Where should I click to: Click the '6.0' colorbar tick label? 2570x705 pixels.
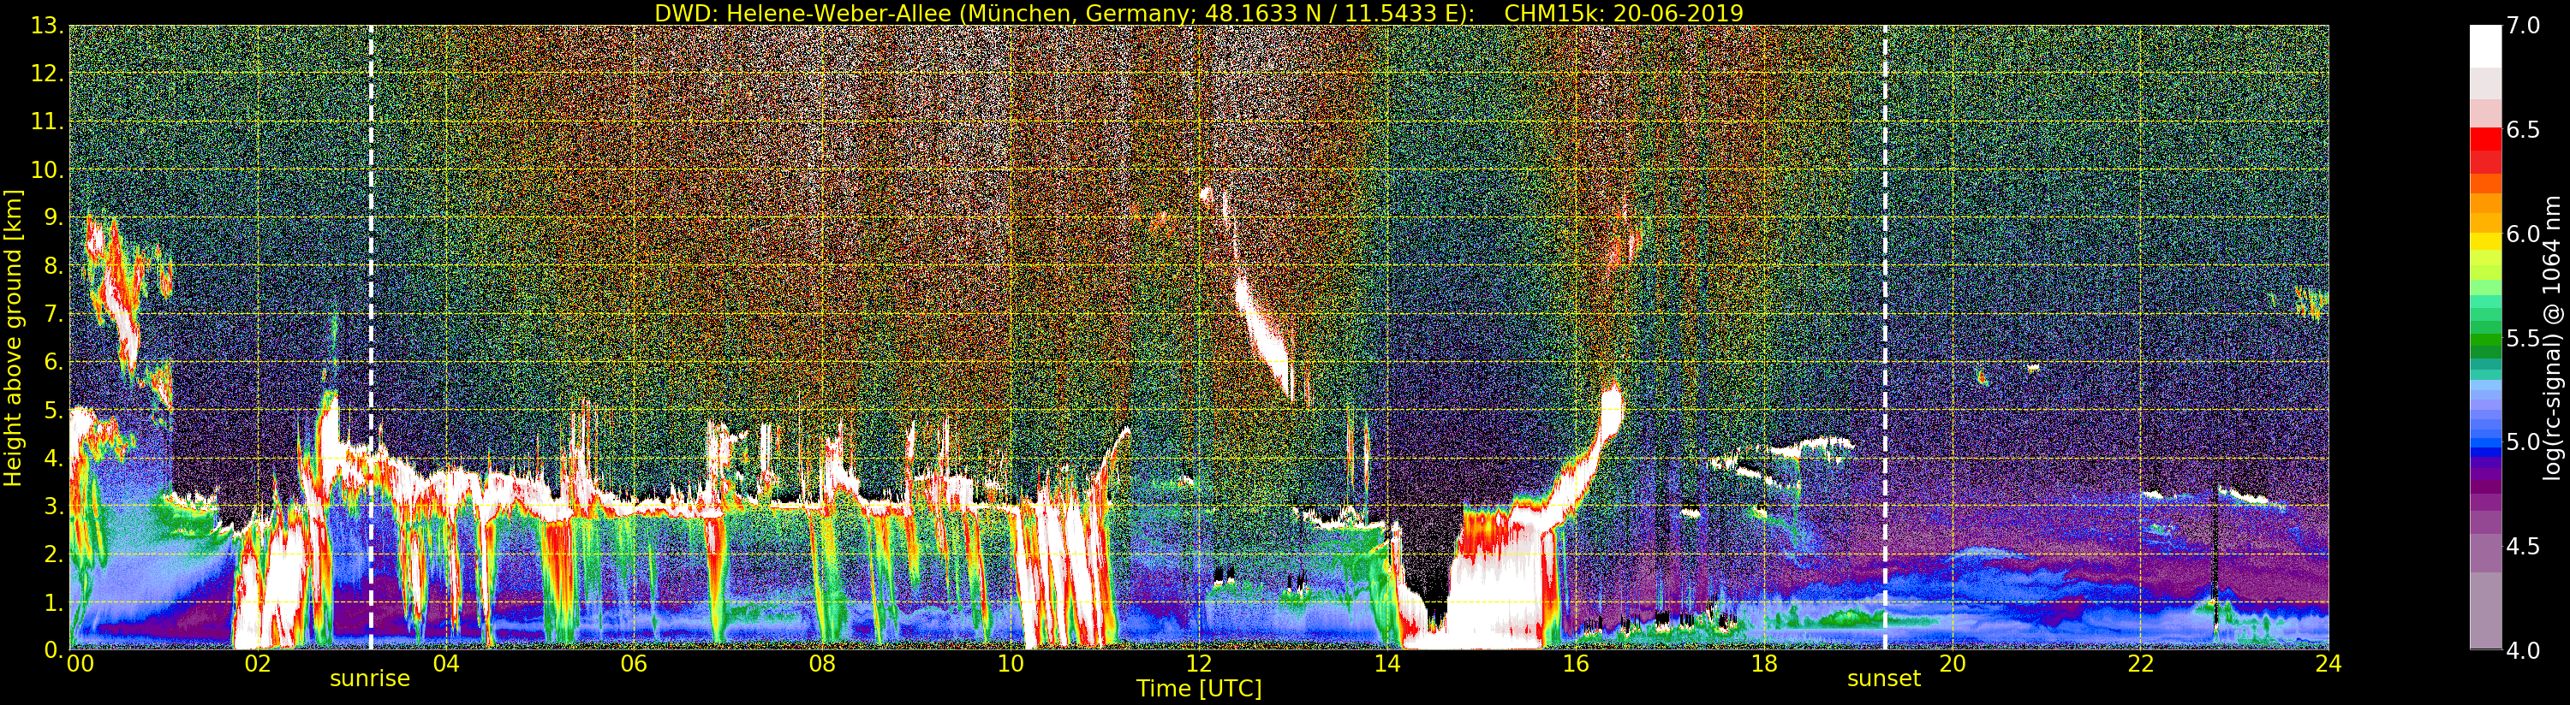click(x=2523, y=234)
